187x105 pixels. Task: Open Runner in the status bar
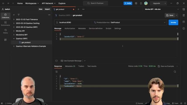point(139,103)
